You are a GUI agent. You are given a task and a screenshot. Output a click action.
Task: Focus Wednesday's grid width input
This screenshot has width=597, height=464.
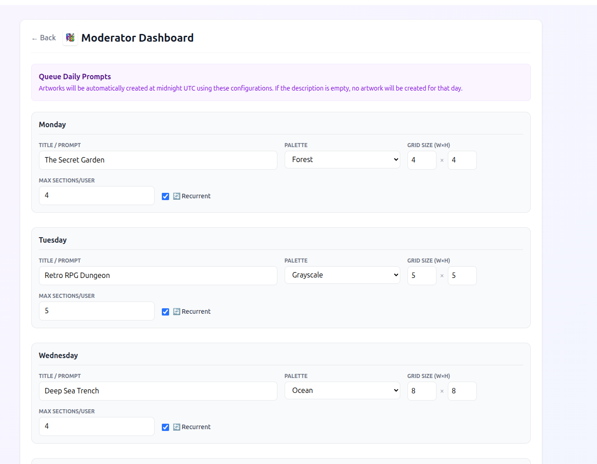(422, 391)
